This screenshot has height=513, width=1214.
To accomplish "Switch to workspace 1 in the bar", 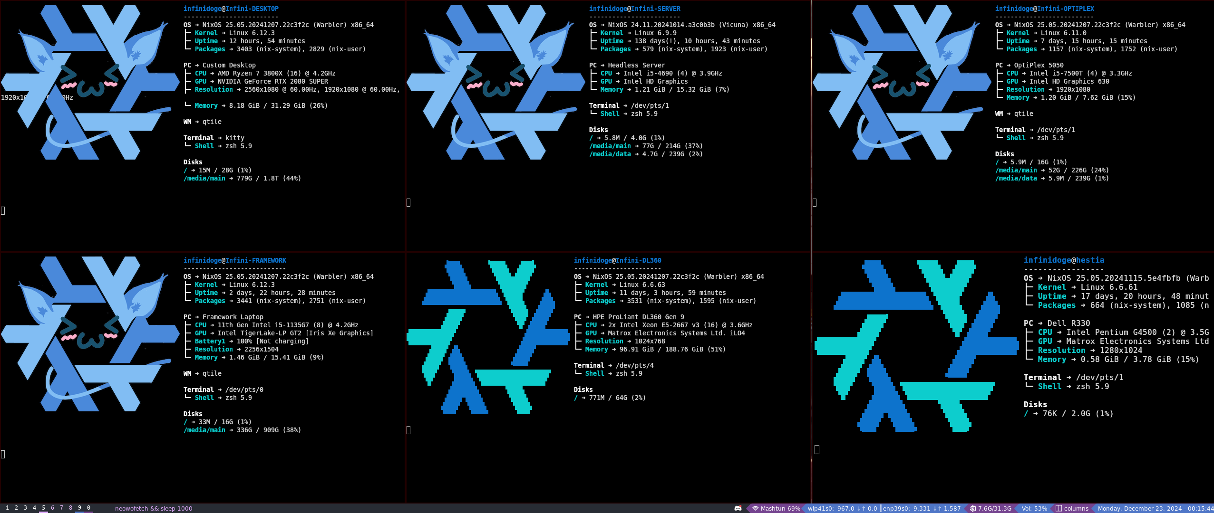I will pos(7,508).
